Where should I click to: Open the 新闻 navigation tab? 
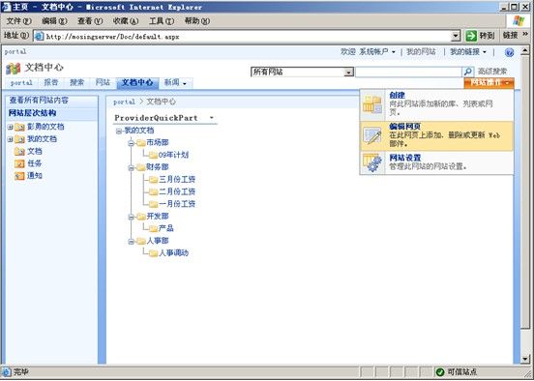[176, 83]
